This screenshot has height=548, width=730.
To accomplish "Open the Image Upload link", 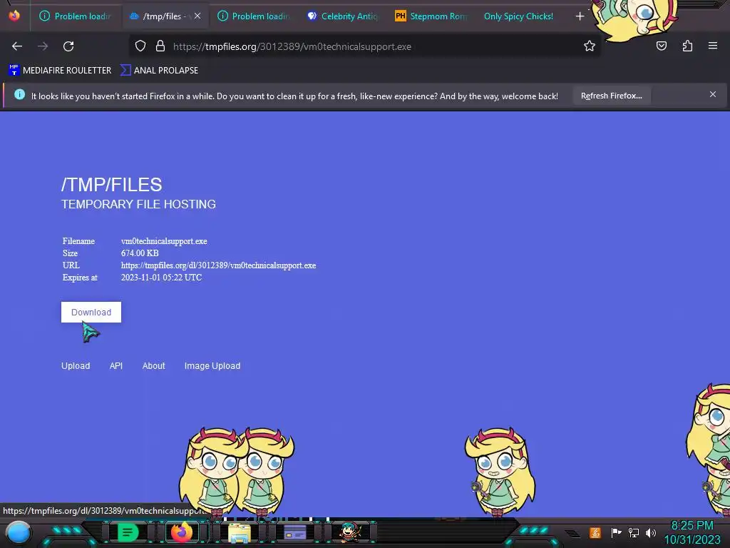I will 212,366.
